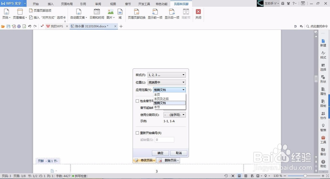The width and height of the screenshot is (330, 179).
Task: Insert an alignment tab stop (对齐方式选项卡)
Action: 47,18
